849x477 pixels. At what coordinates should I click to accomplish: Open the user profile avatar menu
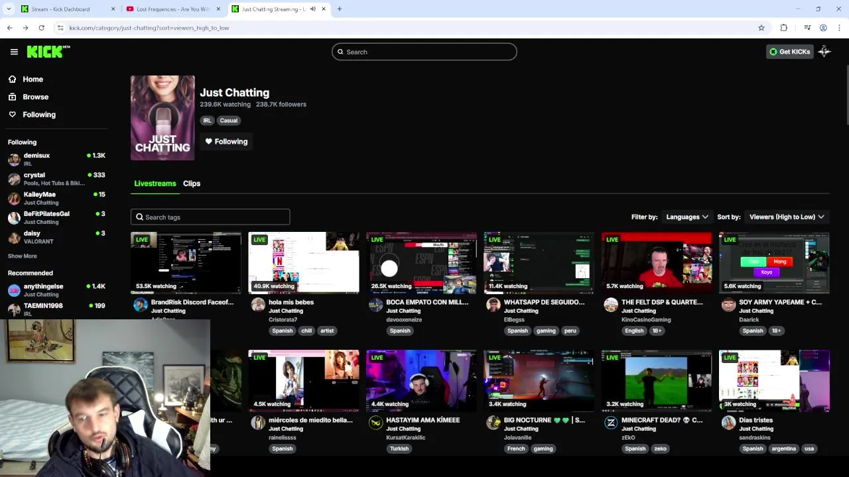(x=824, y=52)
